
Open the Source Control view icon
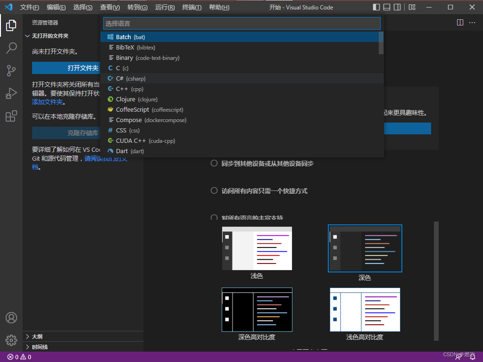point(11,71)
